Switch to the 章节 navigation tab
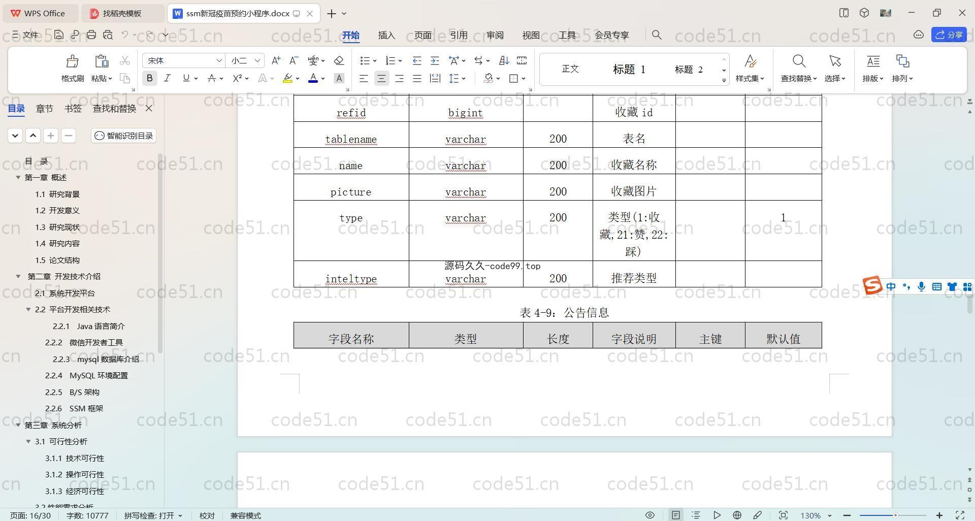 [x=44, y=108]
